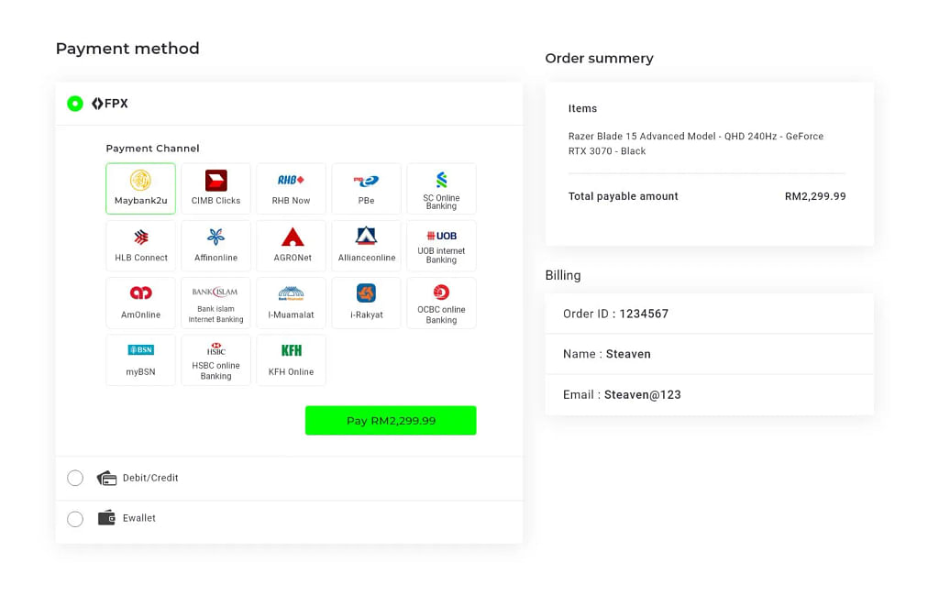This screenshot has width=939, height=607.
Task: Choose CIMB Clicks bank option
Action: tap(215, 188)
